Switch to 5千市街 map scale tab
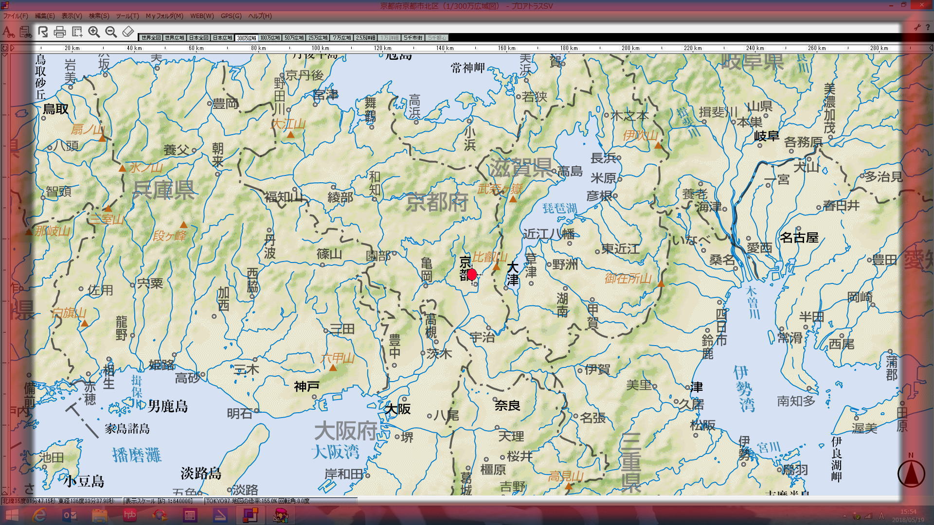Screen dimensions: 934x525 [413, 38]
